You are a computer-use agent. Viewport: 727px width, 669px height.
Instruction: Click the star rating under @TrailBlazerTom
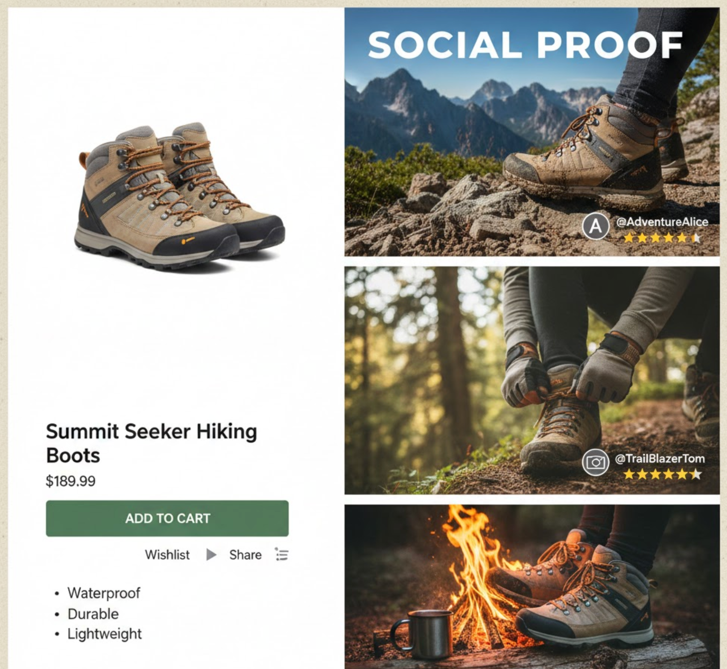663,474
